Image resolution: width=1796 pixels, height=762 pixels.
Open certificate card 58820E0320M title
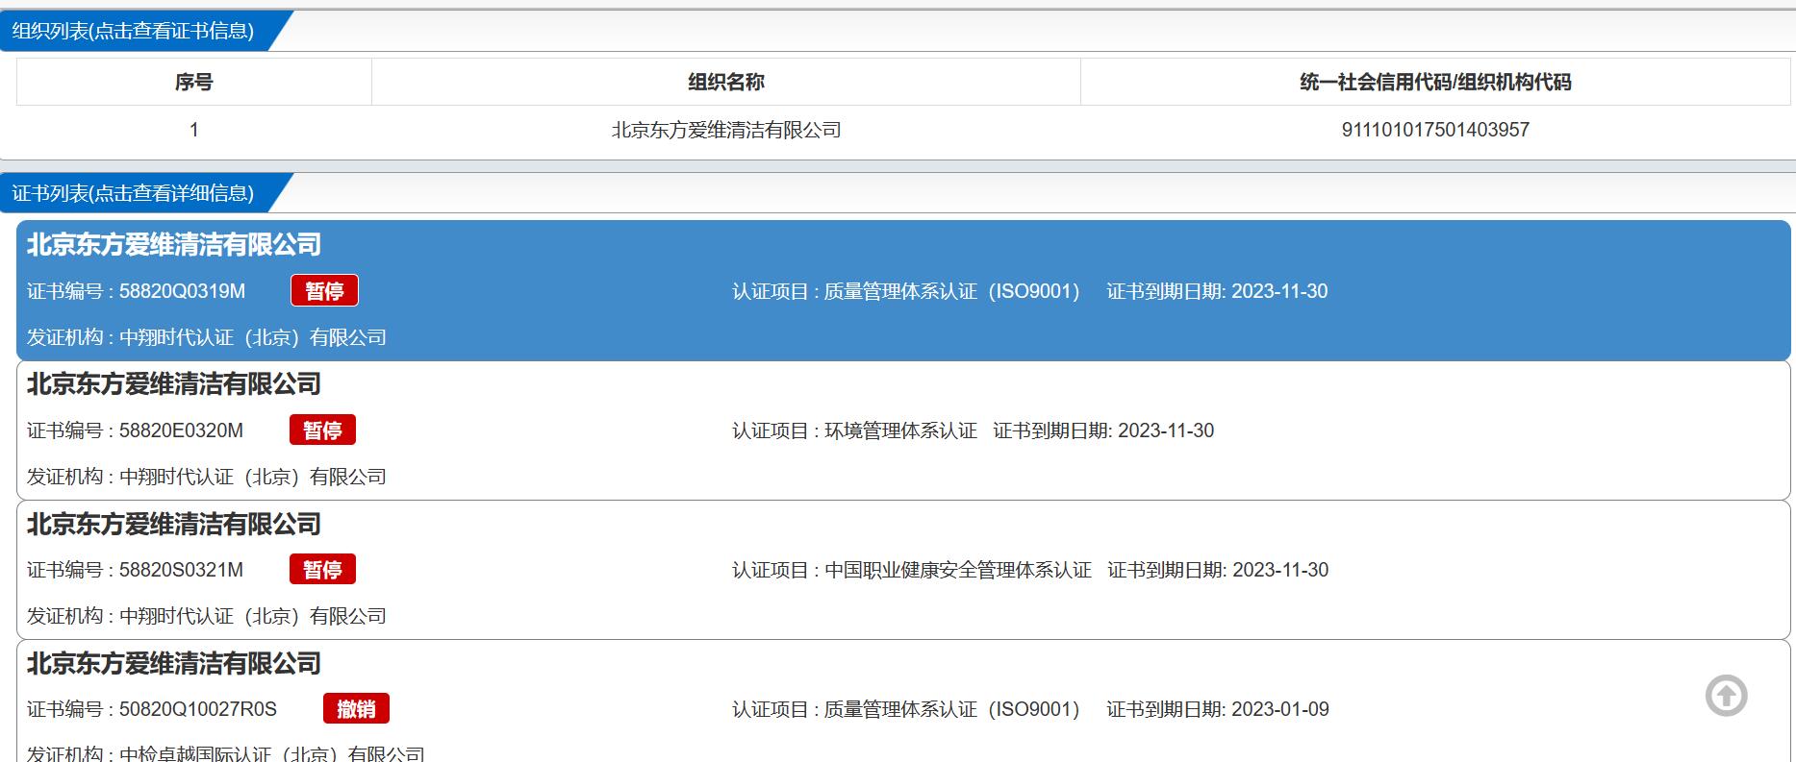pos(174,384)
